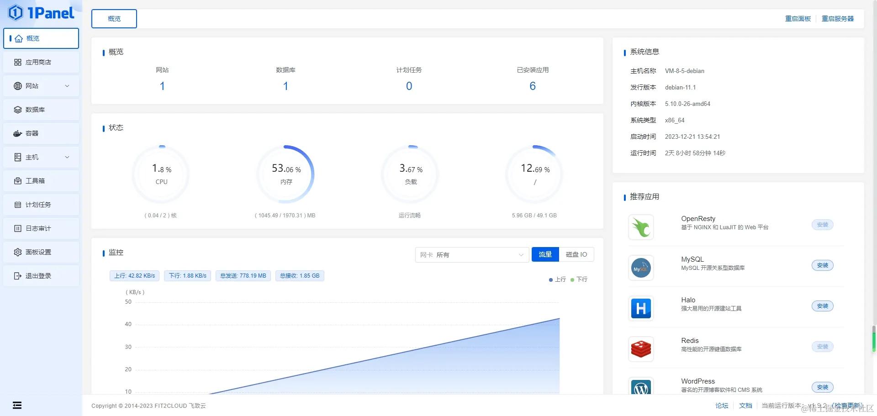The image size is (877, 416).
Task: Select 退出登录 in the sidebar
Action: pos(41,276)
